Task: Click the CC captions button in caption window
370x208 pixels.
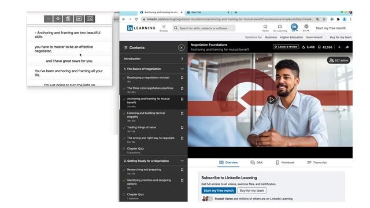Action: [x=90, y=18]
